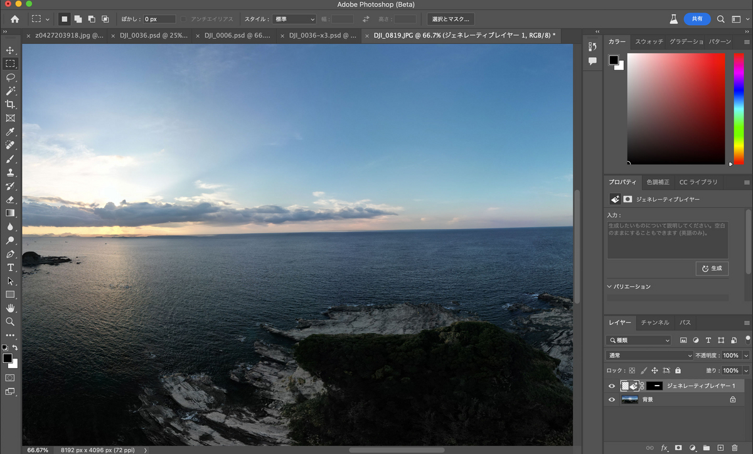Hide the 背景 layer
Image resolution: width=753 pixels, height=454 pixels.
pyautogui.click(x=612, y=399)
